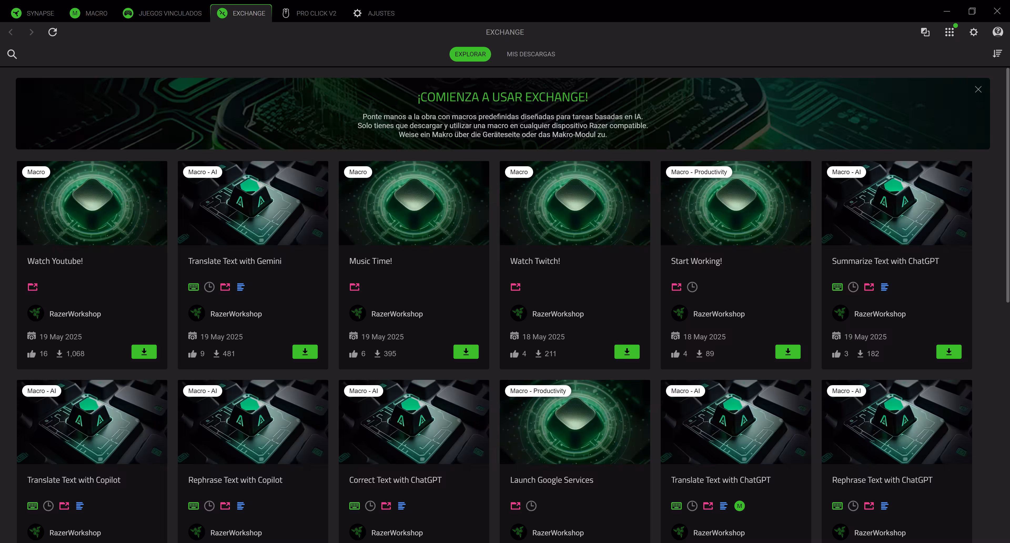This screenshot has height=543, width=1010.
Task: Switch to Mis Descargas
Action: point(531,54)
